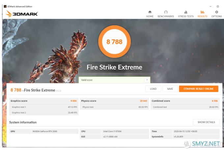Click the NVIDIA GeForce RTX 2060 value

[x=45, y=131]
